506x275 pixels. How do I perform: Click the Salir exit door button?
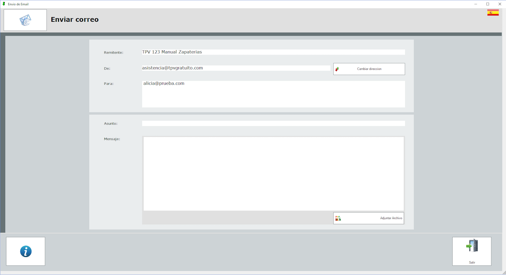(x=472, y=251)
